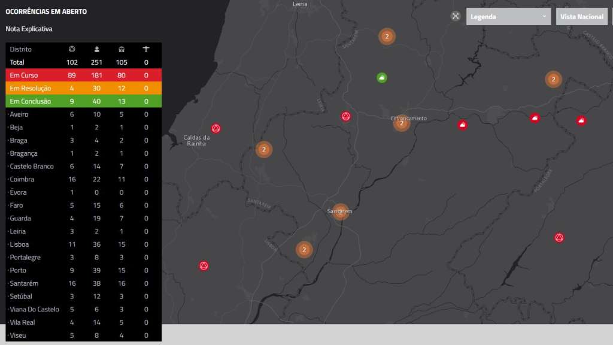
Task: Expand the Santarém district row in table
Action: (24, 283)
